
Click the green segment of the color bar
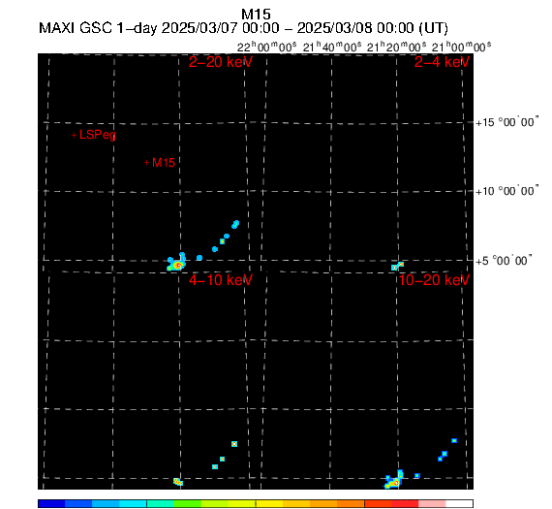pyautogui.click(x=187, y=503)
